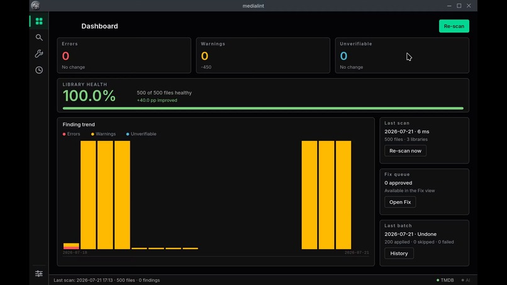Click the '100.0%' library health value
The width and height of the screenshot is (507, 285).
coord(89,96)
